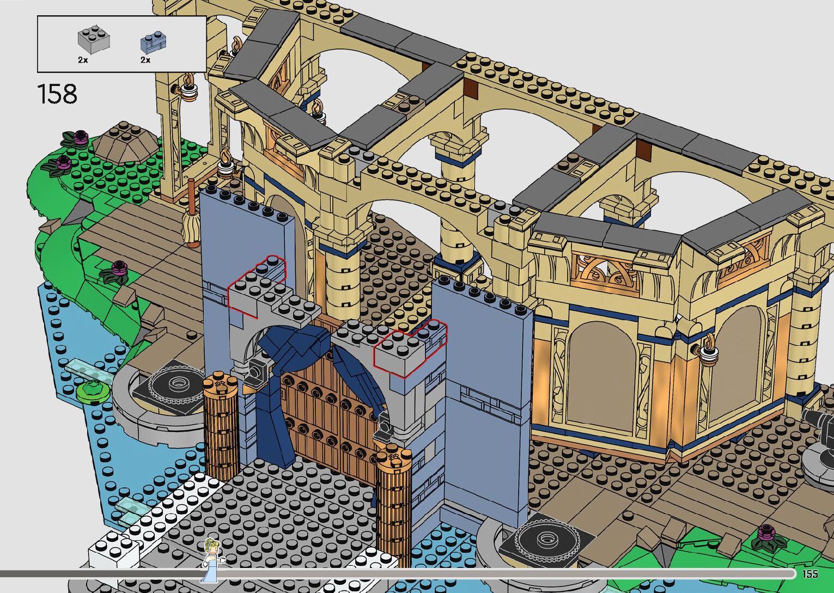Viewport: 834px width, 593px height.
Task: Click the 2x quantity under the masonry brick
Action: [x=145, y=60]
